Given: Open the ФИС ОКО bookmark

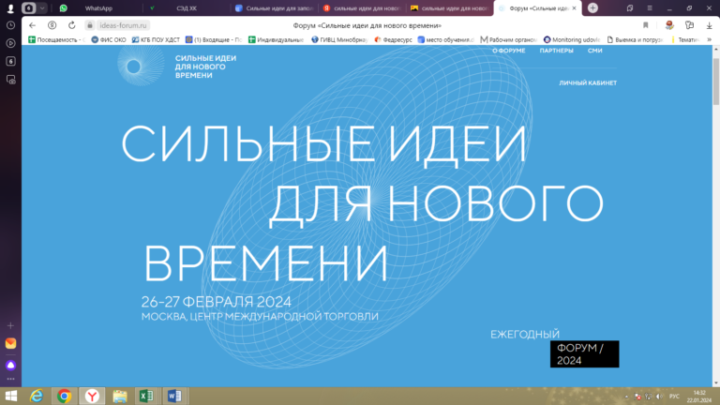Looking at the screenshot, I should point(109,40).
